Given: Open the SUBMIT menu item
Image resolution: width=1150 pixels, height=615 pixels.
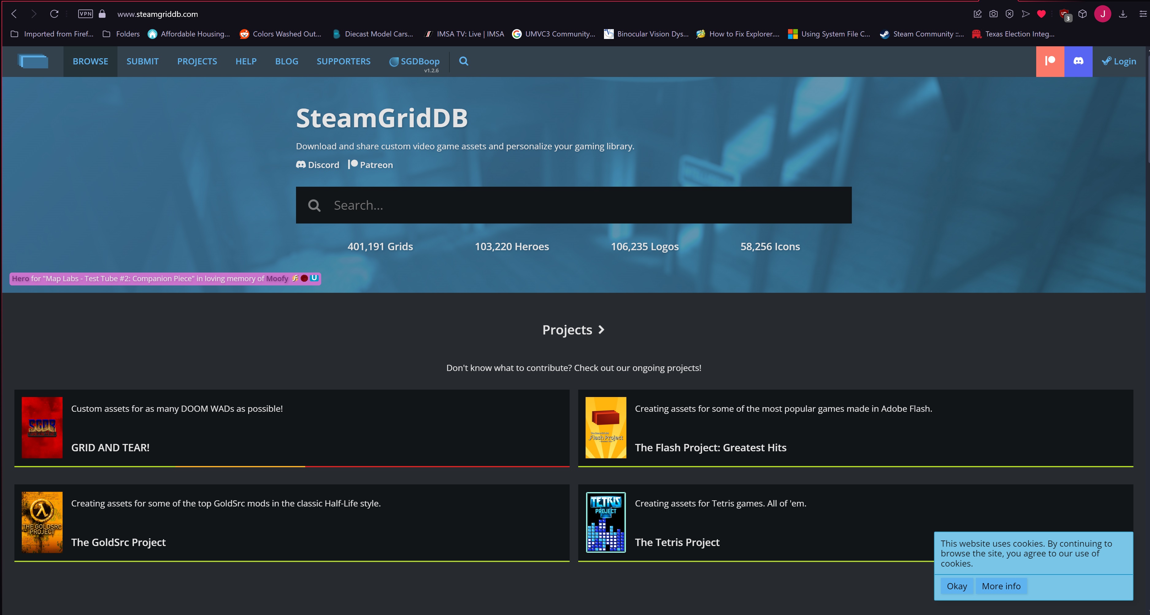Looking at the screenshot, I should (x=142, y=61).
